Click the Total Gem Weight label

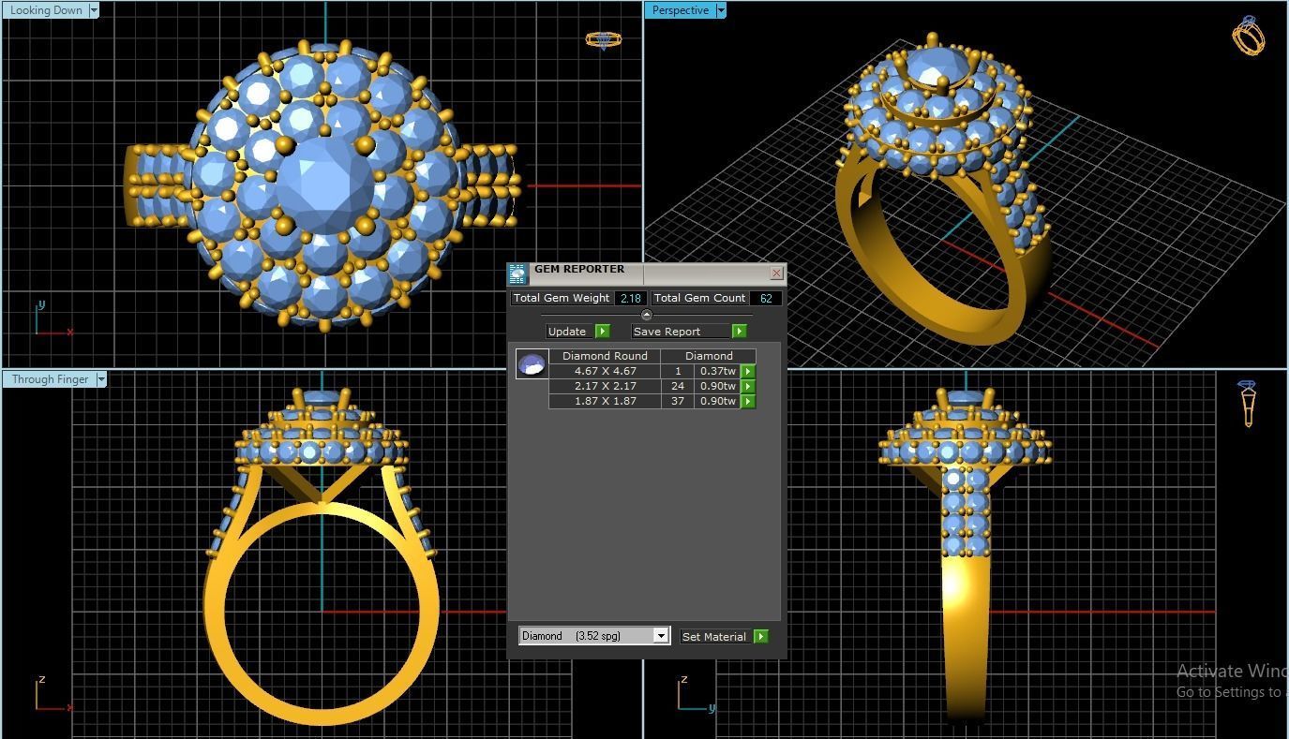pos(562,298)
